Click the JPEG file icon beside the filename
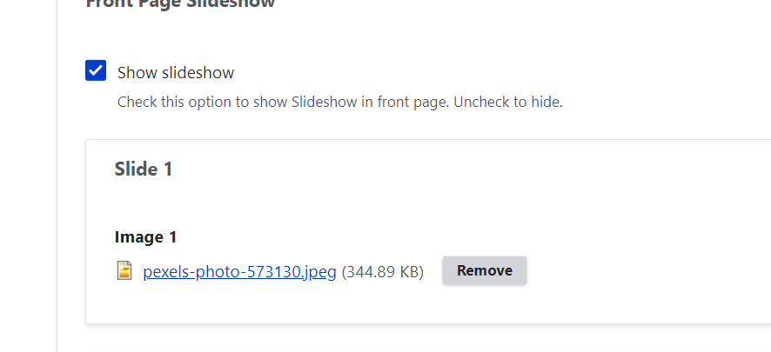The image size is (771, 352). tap(124, 270)
